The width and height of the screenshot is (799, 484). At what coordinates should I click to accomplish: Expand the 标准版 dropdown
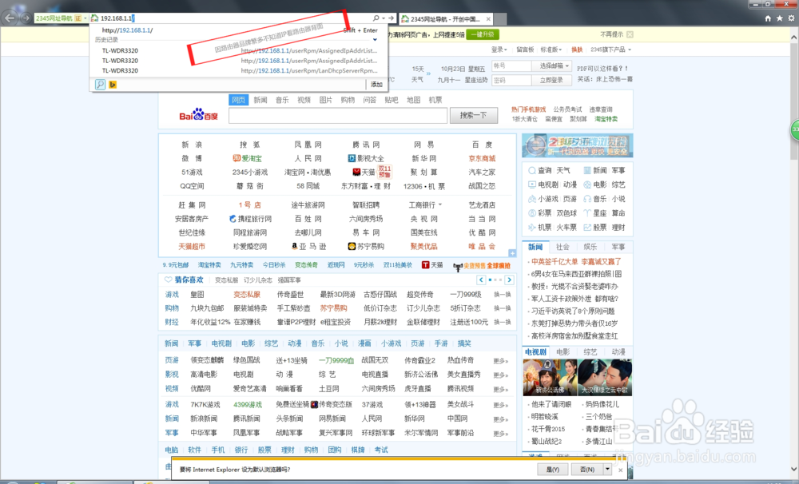click(x=551, y=50)
